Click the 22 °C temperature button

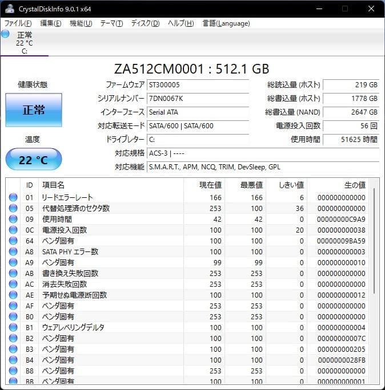(x=34, y=159)
